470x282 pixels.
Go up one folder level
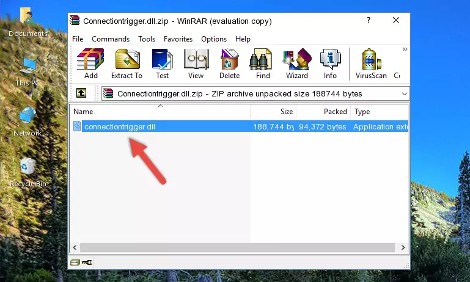pos(81,93)
